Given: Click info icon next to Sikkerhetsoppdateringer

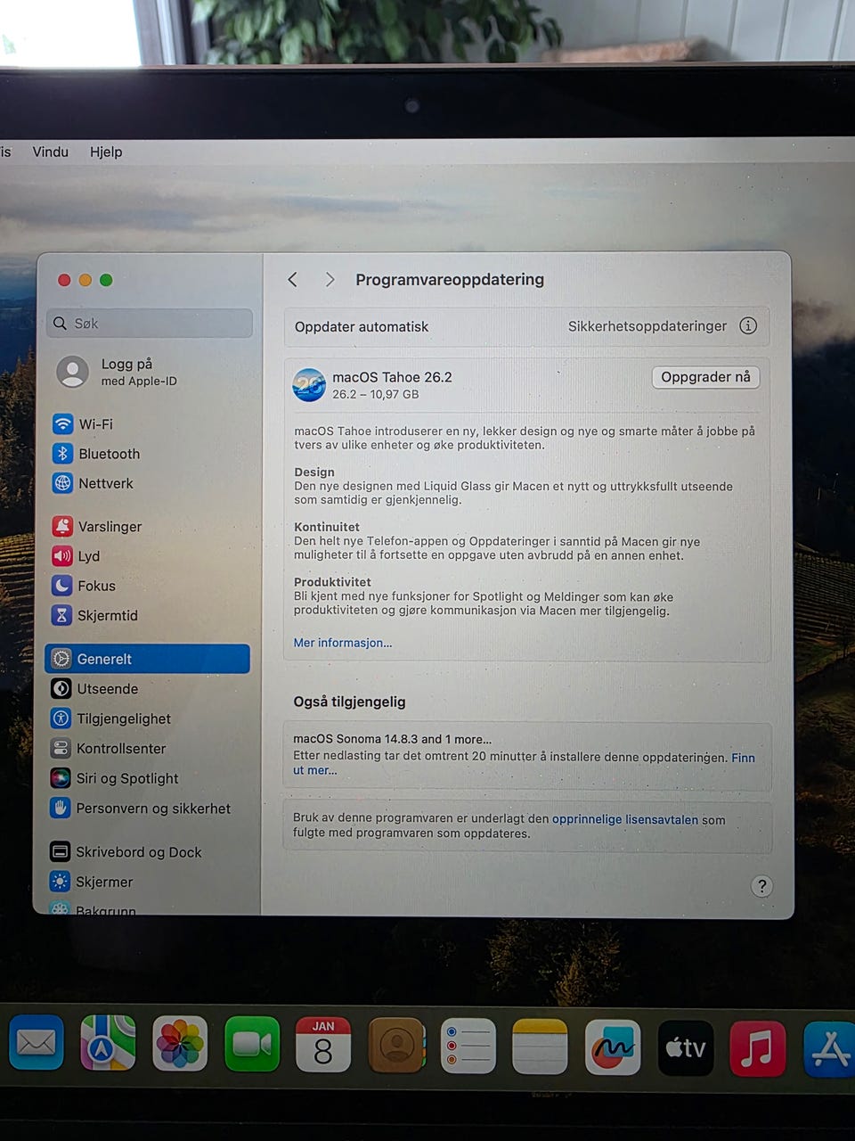Looking at the screenshot, I should pos(748,325).
